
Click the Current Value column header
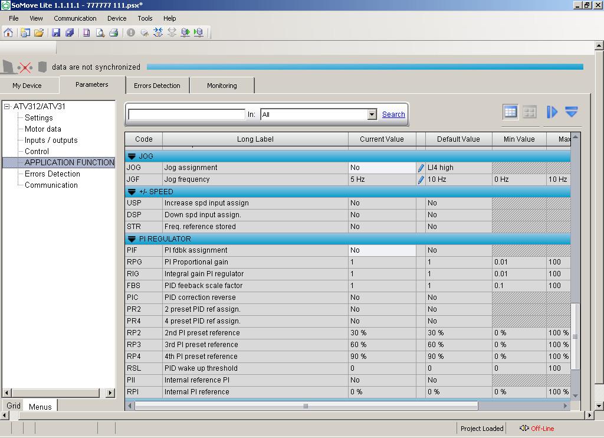click(382, 139)
